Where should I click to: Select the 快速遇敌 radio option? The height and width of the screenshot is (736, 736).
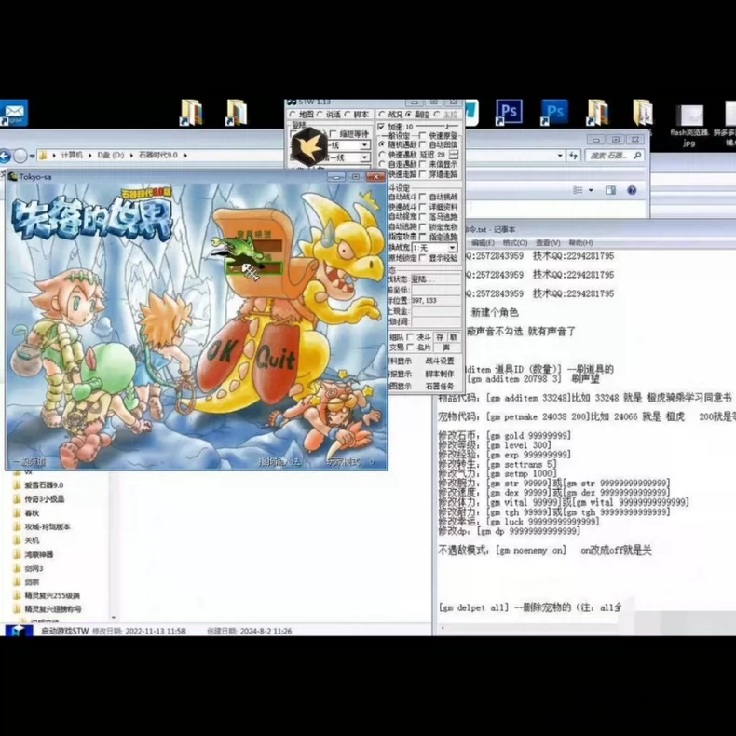click(382, 155)
